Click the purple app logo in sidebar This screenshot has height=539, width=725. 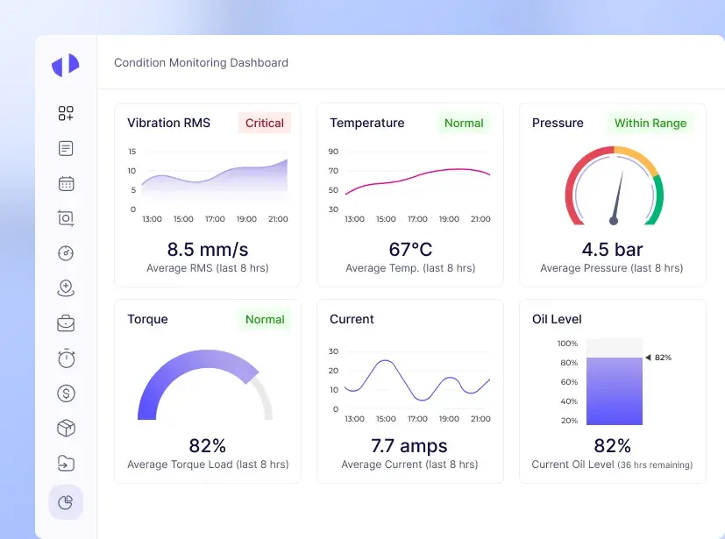pyautogui.click(x=66, y=65)
